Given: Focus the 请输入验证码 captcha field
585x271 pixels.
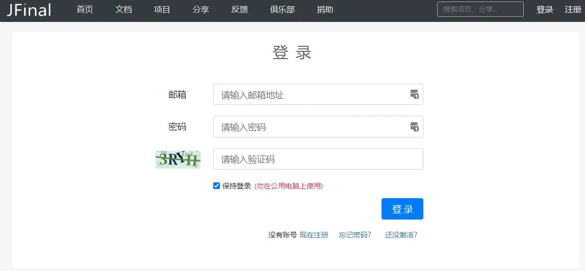Looking at the screenshot, I should click(x=318, y=159).
